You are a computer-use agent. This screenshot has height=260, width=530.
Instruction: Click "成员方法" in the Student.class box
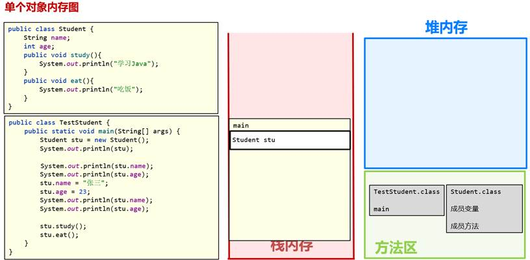[x=464, y=226]
